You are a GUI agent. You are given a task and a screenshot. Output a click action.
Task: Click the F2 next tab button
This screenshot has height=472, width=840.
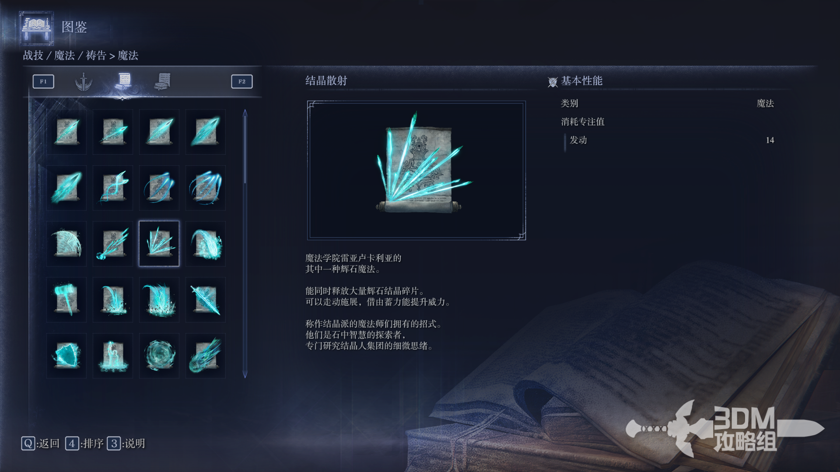tap(242, 81)
